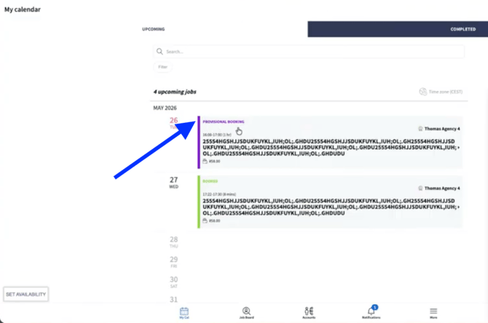
Task: Click the green Booked status label
Action: coord(210,181)
